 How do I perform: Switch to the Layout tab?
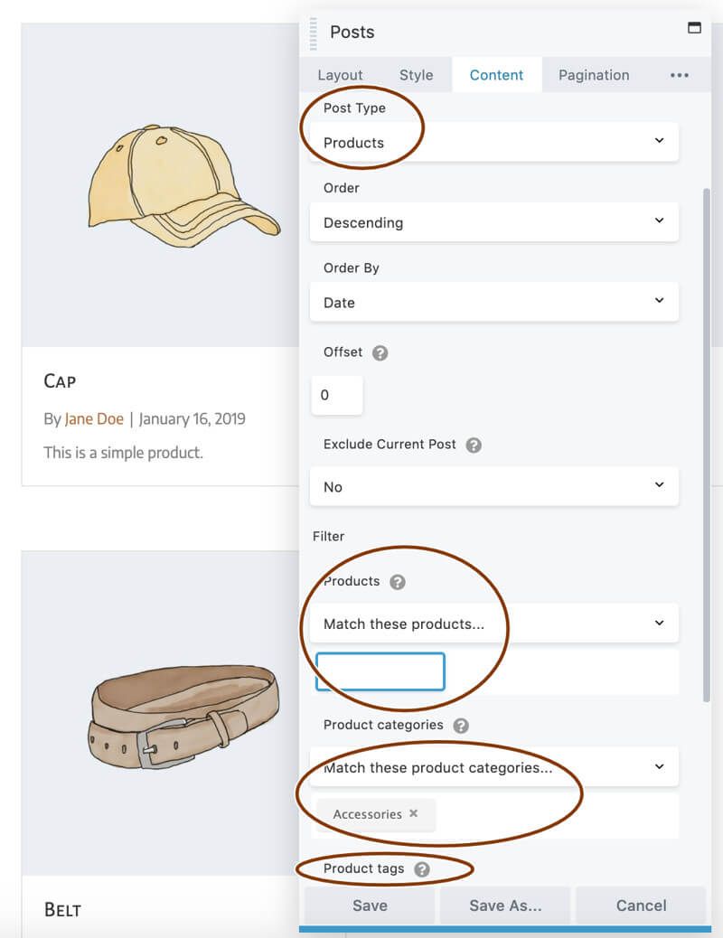340,75
